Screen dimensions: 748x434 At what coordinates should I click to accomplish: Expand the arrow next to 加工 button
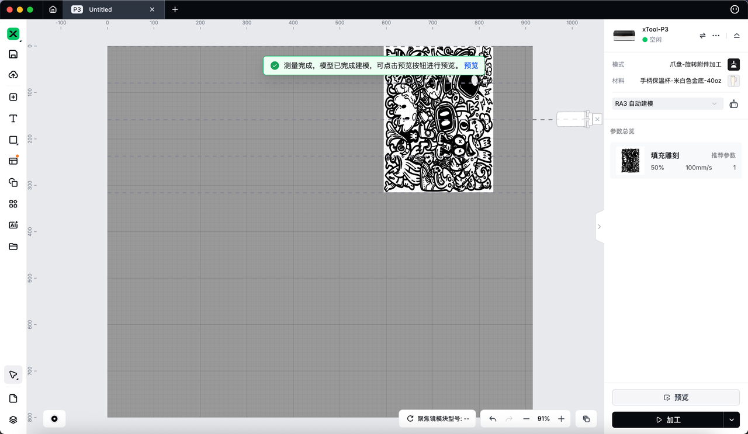point(732,419)
